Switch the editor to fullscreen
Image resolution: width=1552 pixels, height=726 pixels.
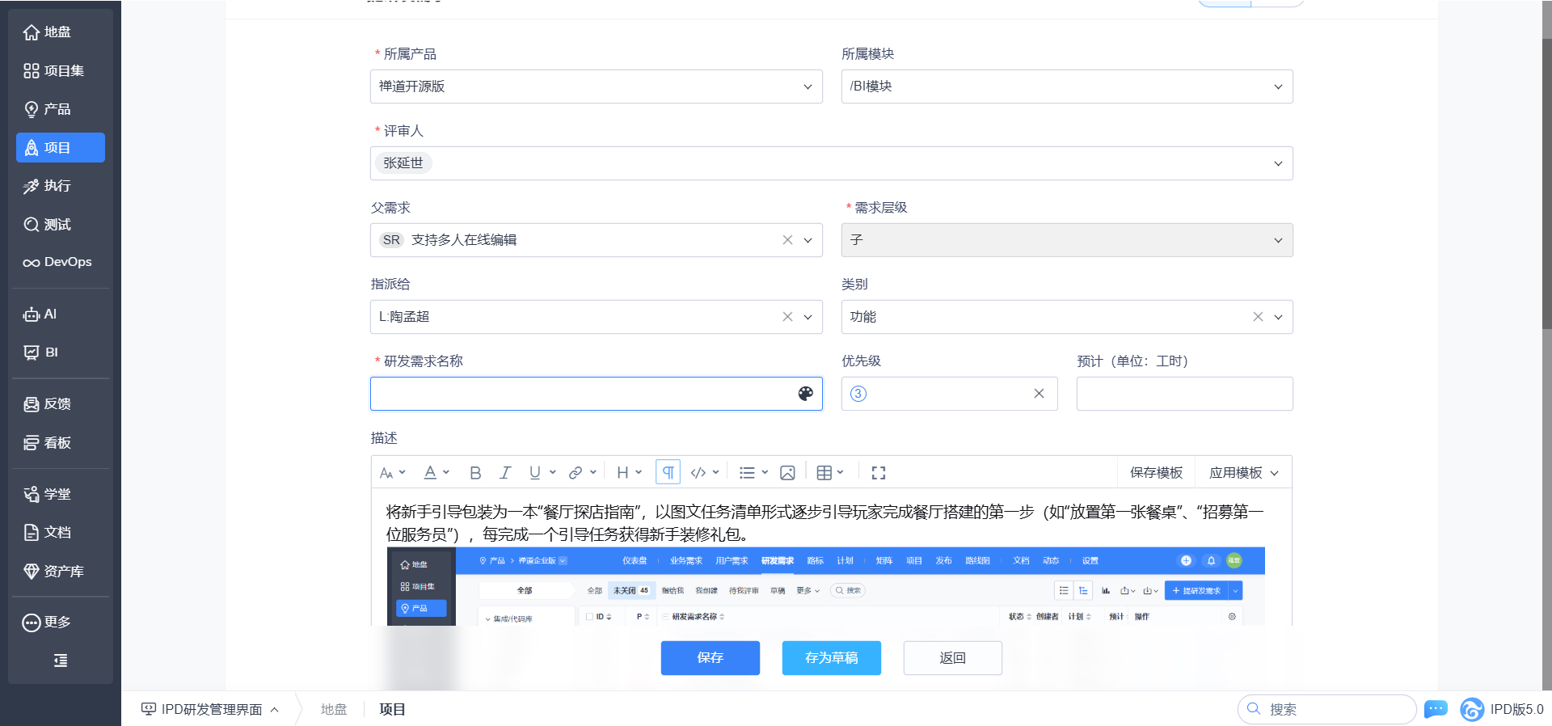click(x=879, y=473)
